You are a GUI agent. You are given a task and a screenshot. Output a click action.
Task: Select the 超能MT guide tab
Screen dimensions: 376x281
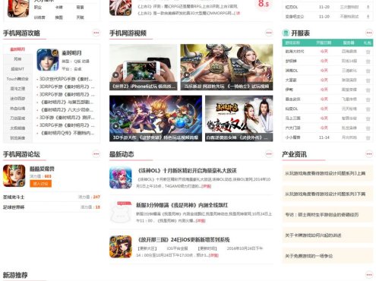click(17, 69)
